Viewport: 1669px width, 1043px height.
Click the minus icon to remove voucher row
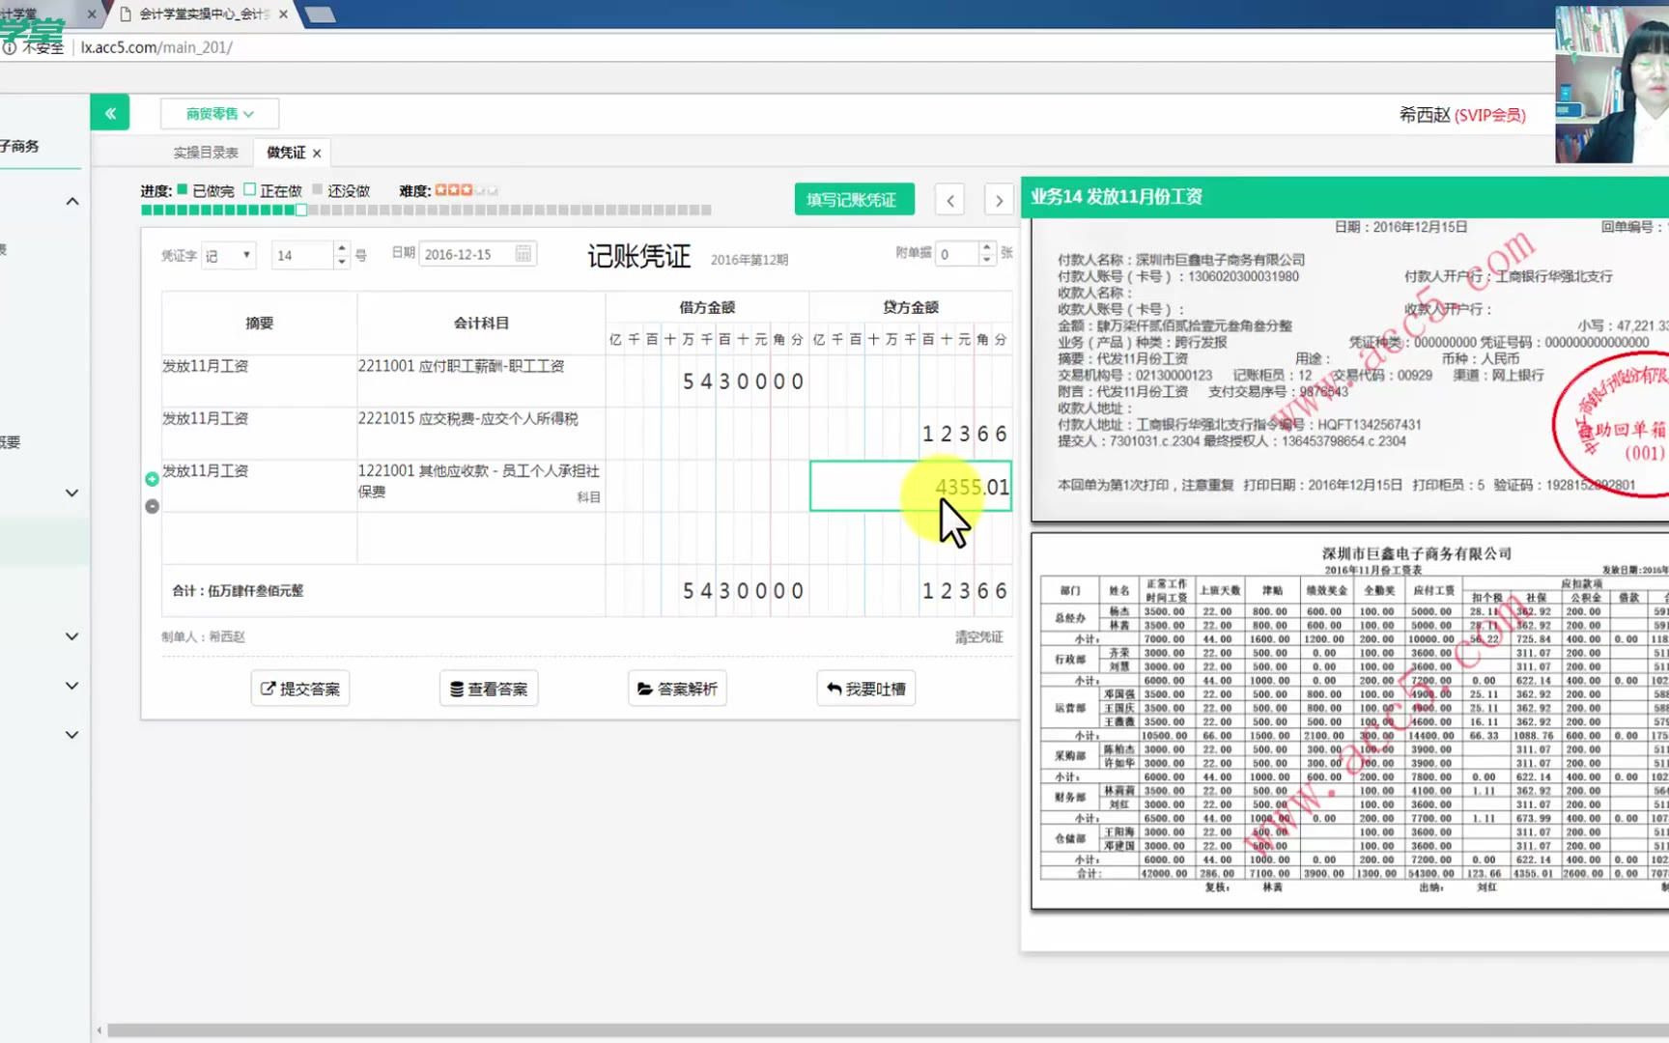pos(152,505)
